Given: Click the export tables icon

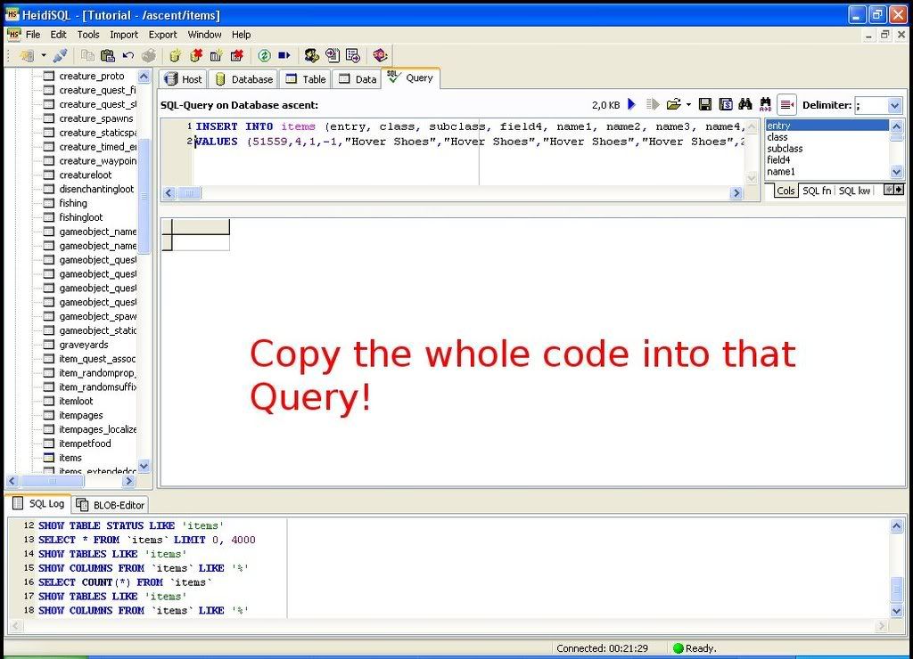Looking at the screenshot, I should point(353,56).
